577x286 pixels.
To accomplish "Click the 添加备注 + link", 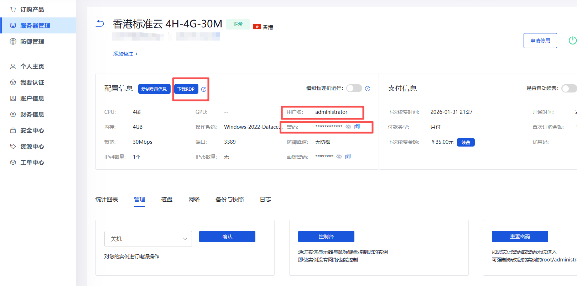I will point(125,54).
